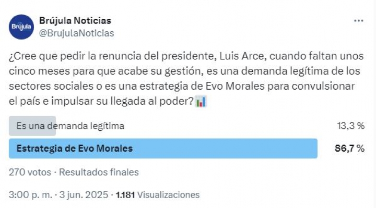Viewport: 376px width, 208px height.
Task: Click the Brújula round profile avatar
Action: coord(21,27)
